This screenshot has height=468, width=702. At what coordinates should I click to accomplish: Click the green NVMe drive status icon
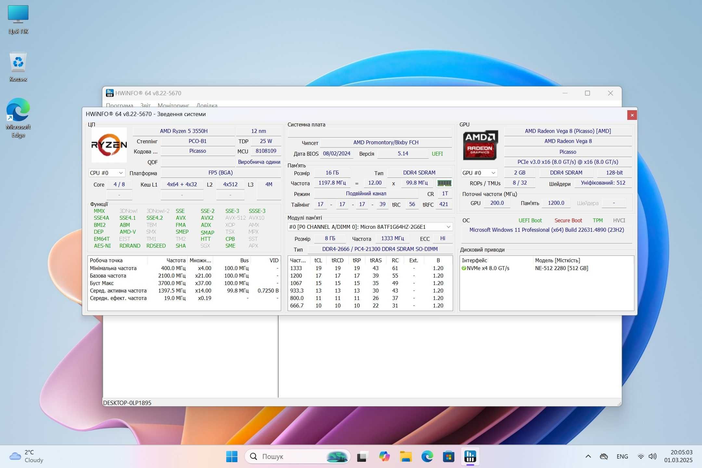click(x=464, y=268)
